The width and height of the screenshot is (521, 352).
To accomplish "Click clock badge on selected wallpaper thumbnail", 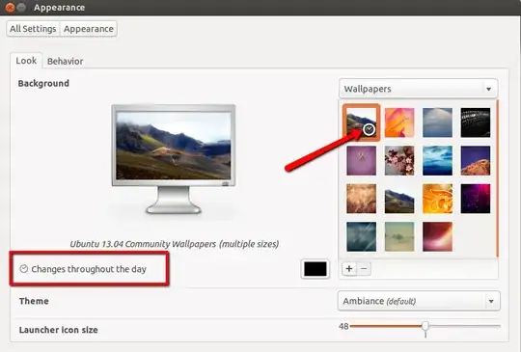I will click(x=370, y=129).
